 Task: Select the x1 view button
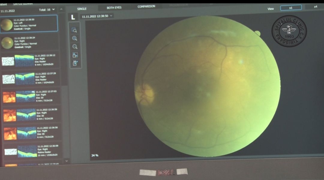coord(291,8)
